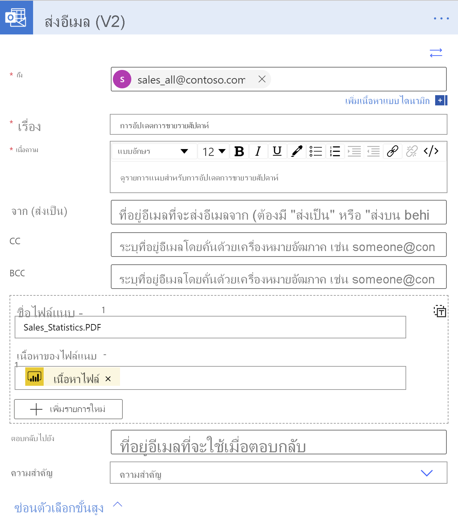Screen dimensions: 458x527
Task: Click the CC address field
Action: click(279, 245)
